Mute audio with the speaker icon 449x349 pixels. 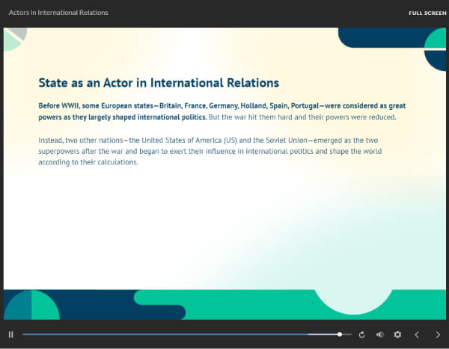pos(379,334)
